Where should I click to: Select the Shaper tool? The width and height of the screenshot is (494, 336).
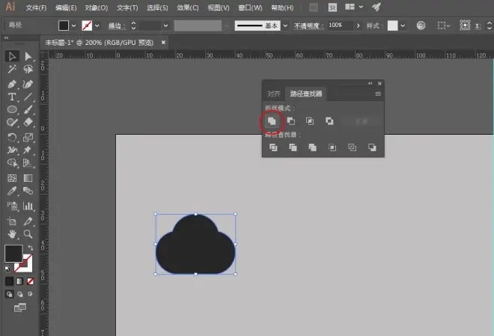tap(12, 122)
